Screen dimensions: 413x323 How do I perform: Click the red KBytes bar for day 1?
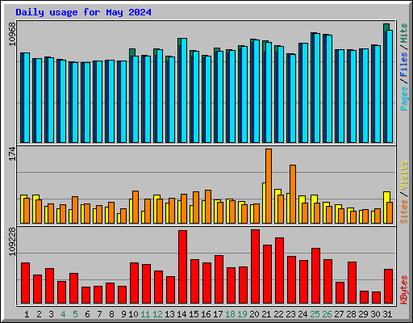pos(25,283)
